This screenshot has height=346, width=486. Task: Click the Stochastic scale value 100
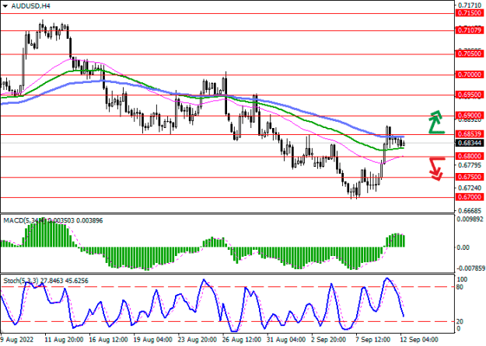[462, 279]
